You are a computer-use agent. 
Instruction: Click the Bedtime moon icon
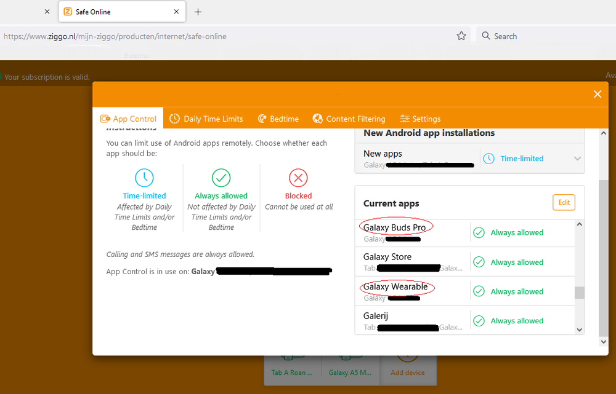point(262,119)
